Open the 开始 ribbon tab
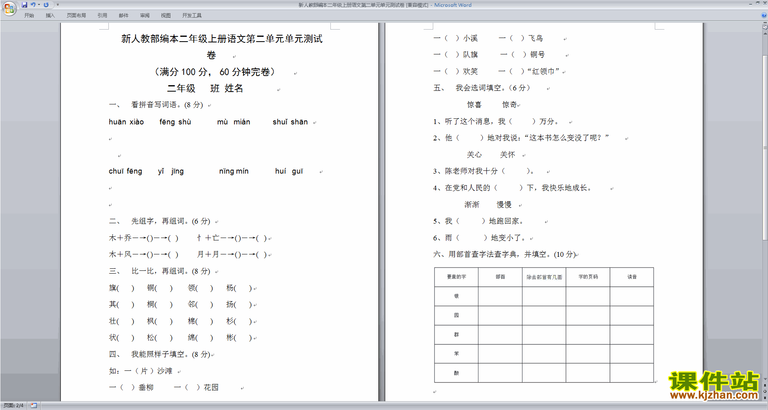Viewport: 768px width, 410px height. [29, 16]
